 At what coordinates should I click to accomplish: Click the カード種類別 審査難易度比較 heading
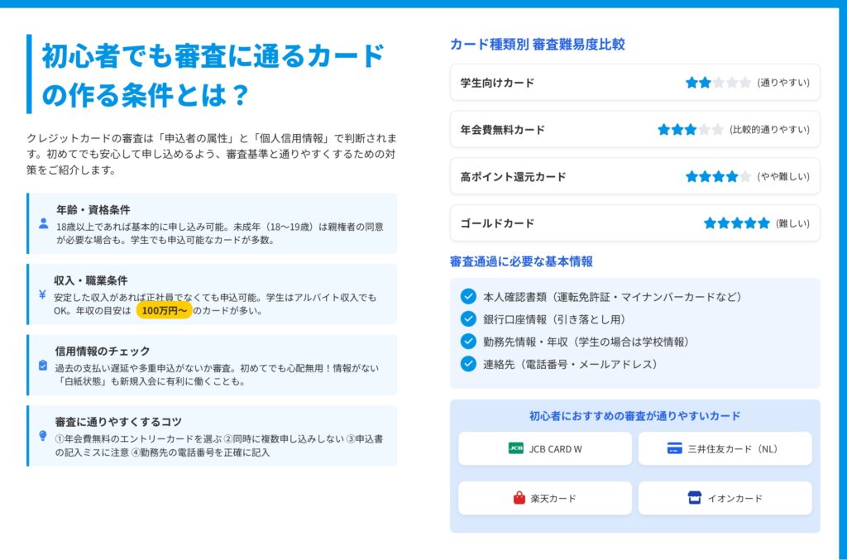(537, 45)
